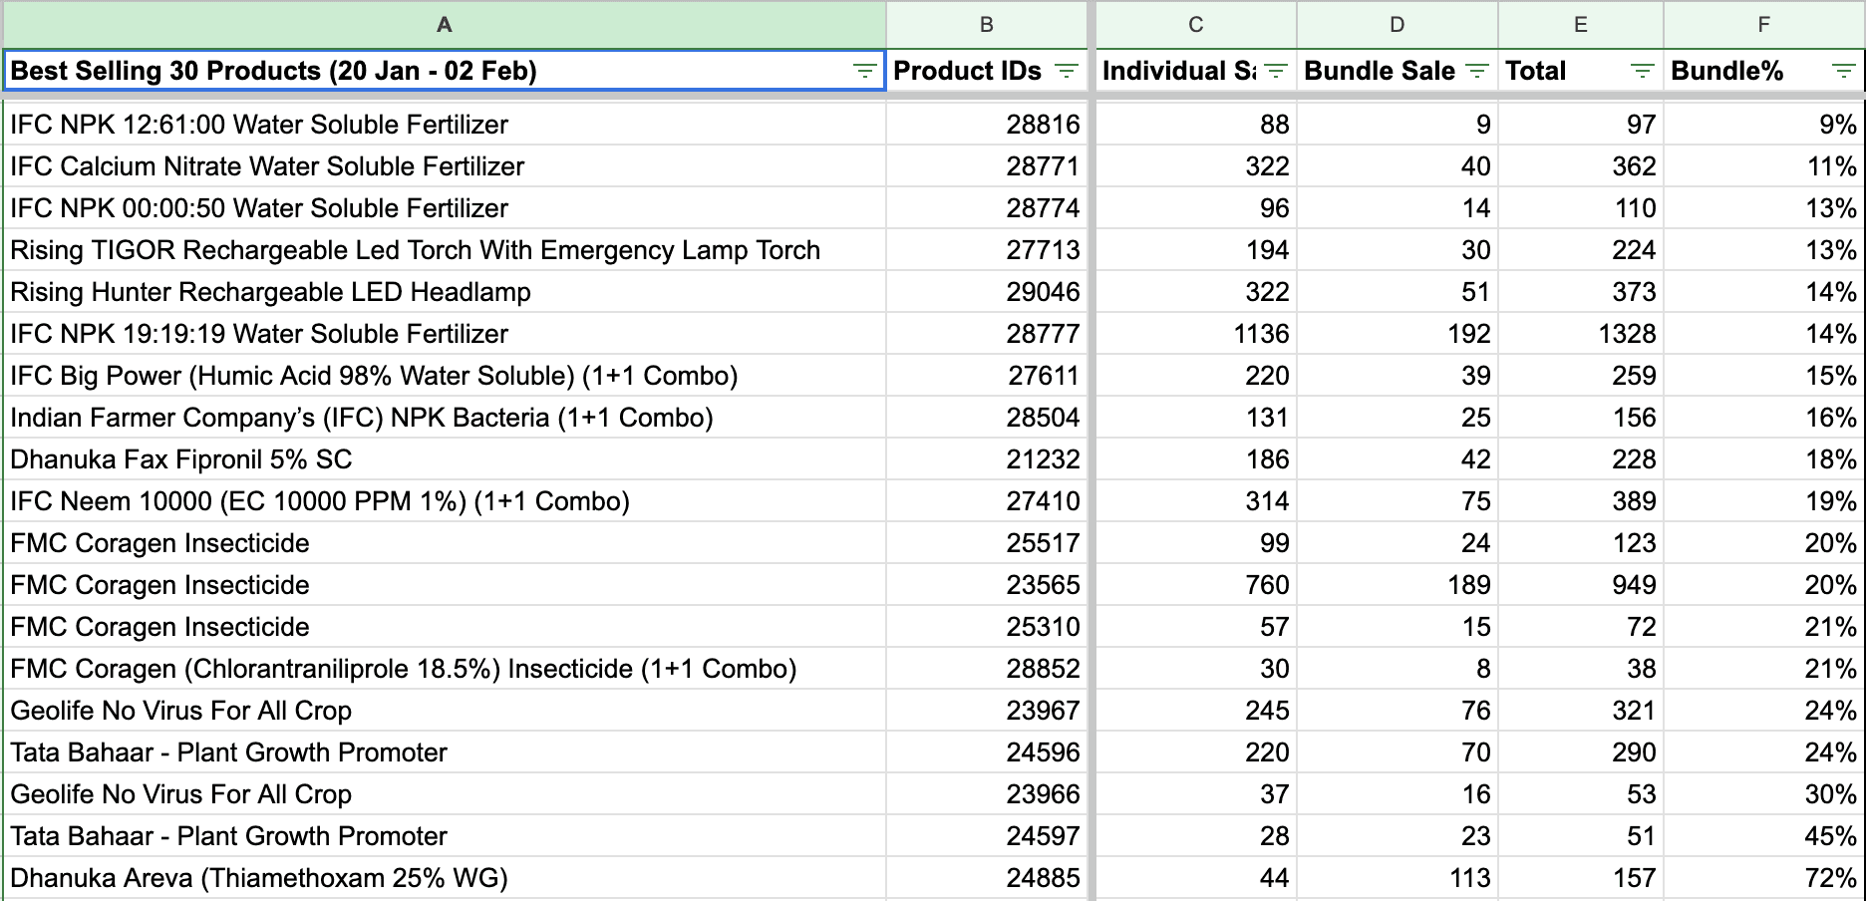Open filter dropdown for Product IDs column
The image size is (1866, 901).
(1066, 71)
